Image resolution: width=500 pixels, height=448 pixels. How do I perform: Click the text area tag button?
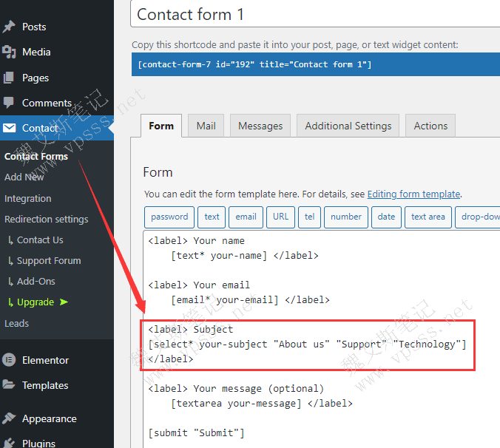pos(428,217)
